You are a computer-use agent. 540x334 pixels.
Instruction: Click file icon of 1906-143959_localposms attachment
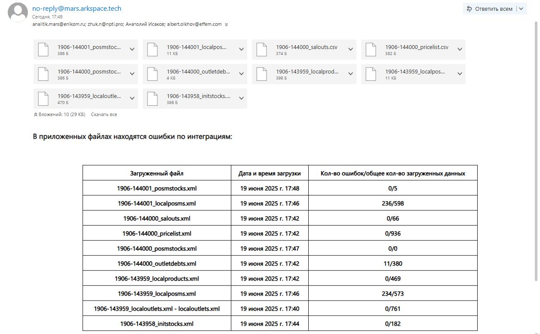pos(371,74)
